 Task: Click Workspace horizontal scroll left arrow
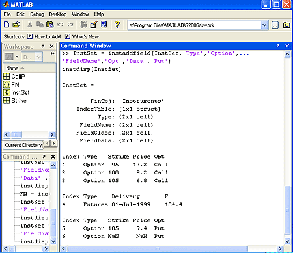(7, 135)
